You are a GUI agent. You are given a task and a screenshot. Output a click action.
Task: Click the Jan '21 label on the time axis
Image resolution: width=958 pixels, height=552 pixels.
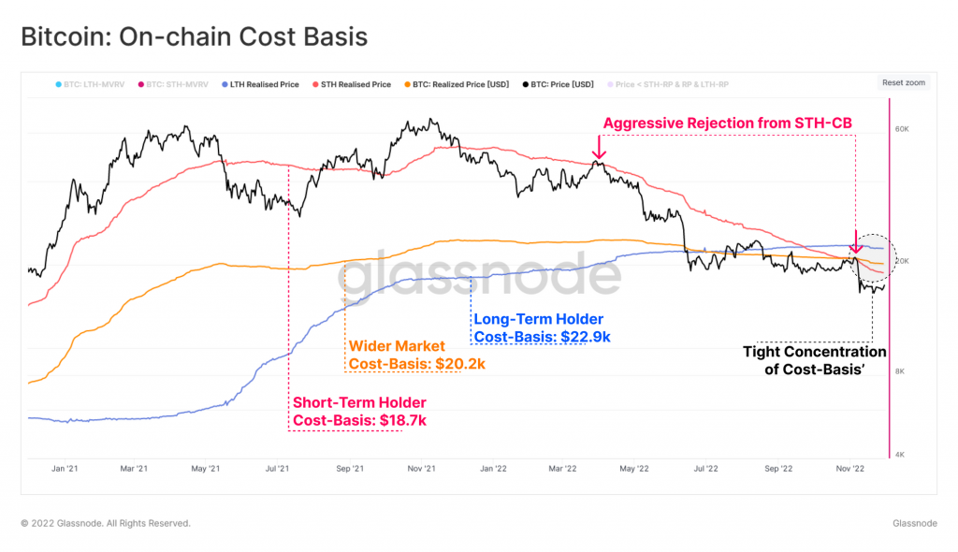pos(65,467)
